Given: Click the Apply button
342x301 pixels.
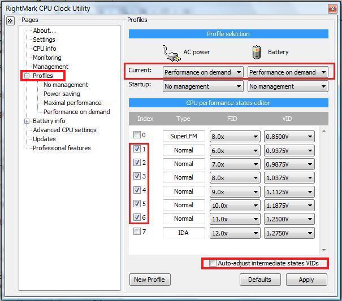Looking at the screenshot, I should tap(306, 280).
